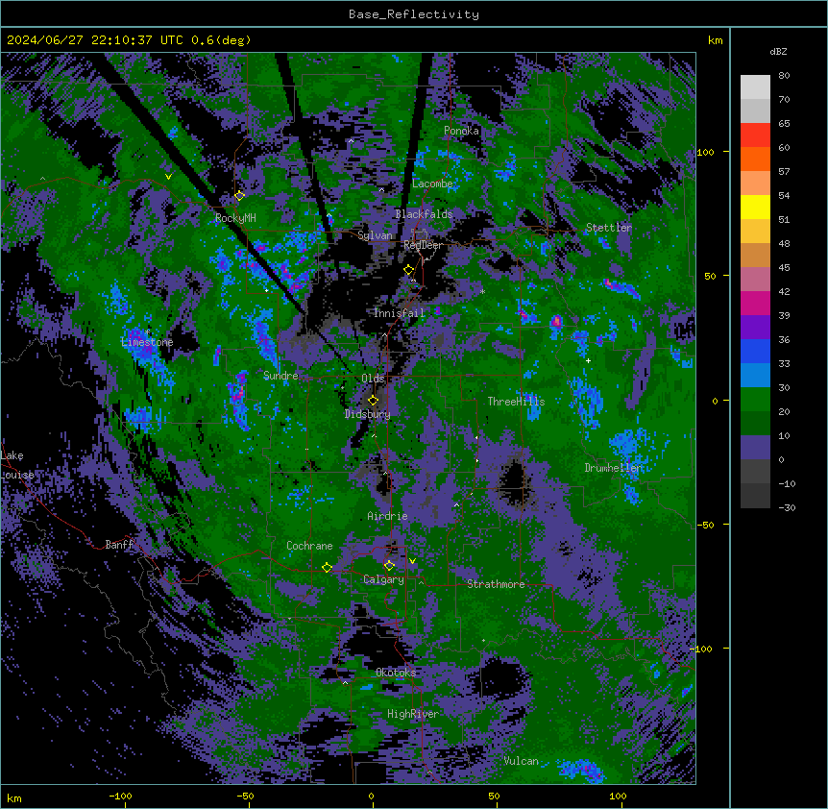Click the bright green 20-30 dBZ swatch
Image resolution: width=828 pixels, height=809 pixels.
(755, 400)
